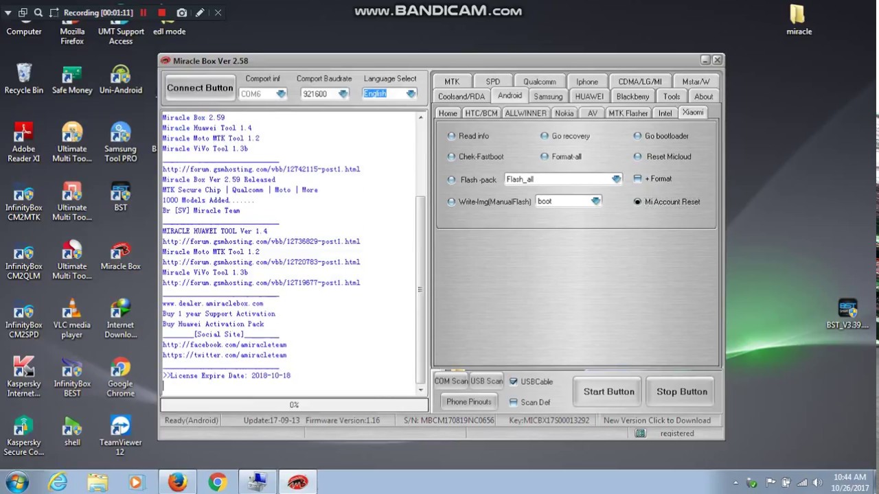Image resolution: width=879 pixels, height=494 pixels.
Task: Select the Read info radio option
Action: pos(451,136)
